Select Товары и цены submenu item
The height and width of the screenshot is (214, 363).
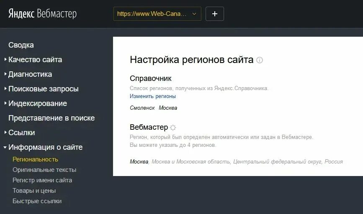[34, 191]
